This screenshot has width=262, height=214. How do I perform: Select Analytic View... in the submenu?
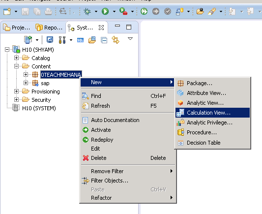(x=213, y=103)
